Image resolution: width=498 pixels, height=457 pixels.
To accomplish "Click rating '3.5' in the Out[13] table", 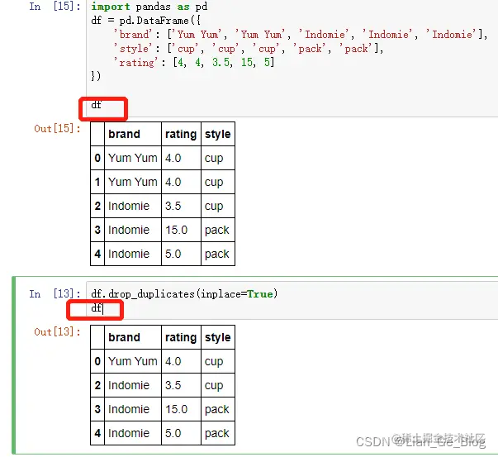I will click(173, 385).
